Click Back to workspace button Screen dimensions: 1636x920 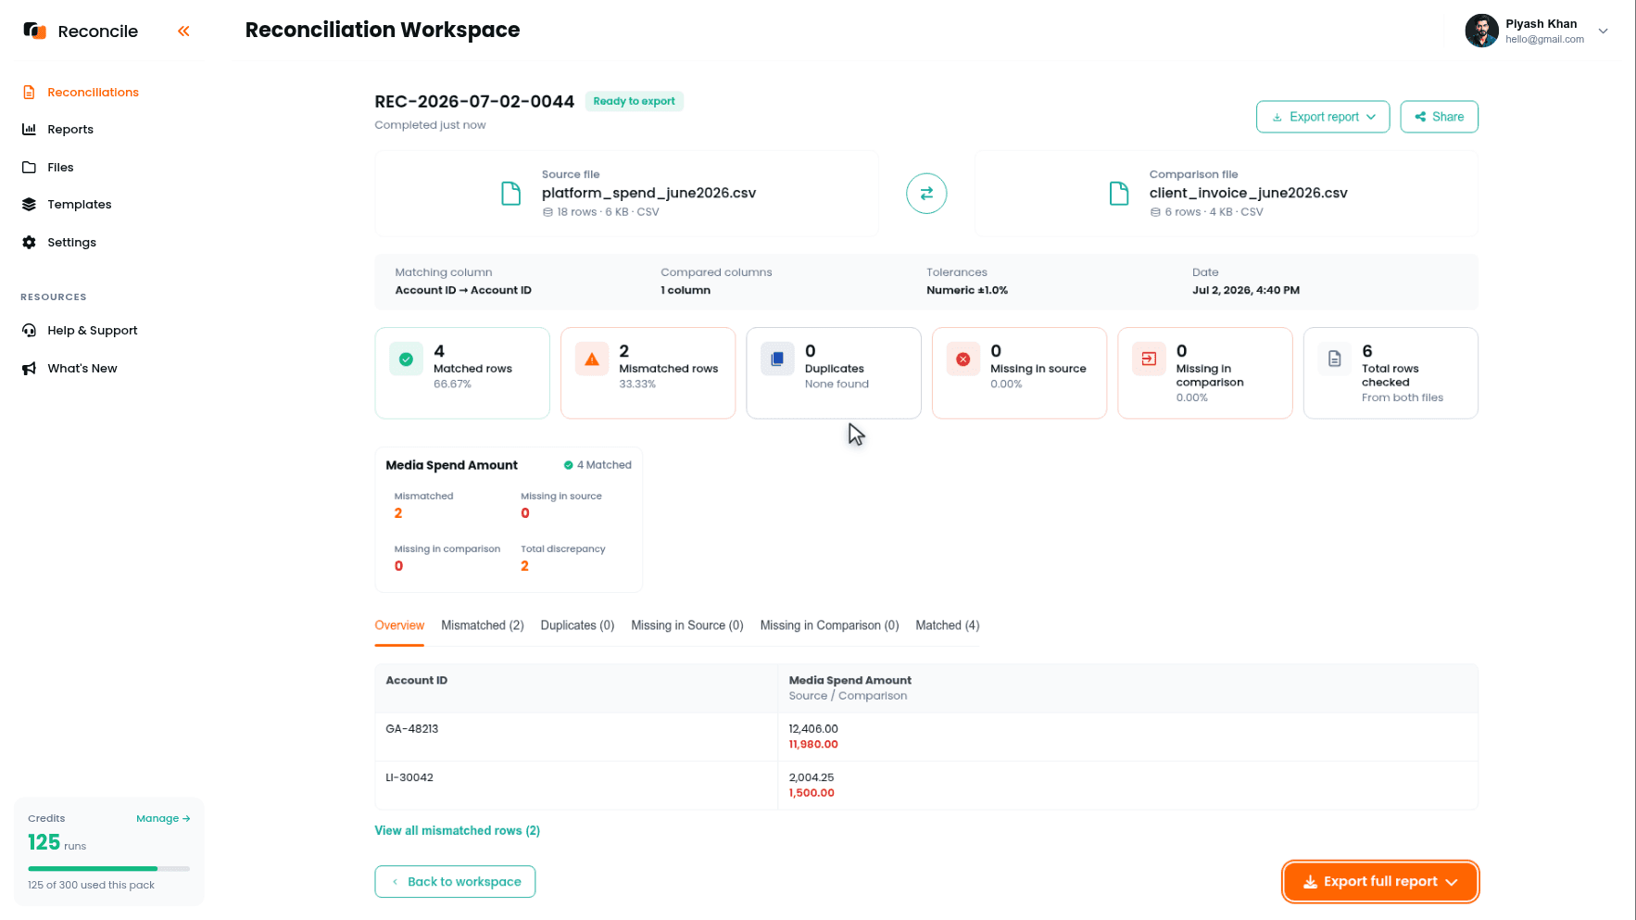[x=455, y=882]
